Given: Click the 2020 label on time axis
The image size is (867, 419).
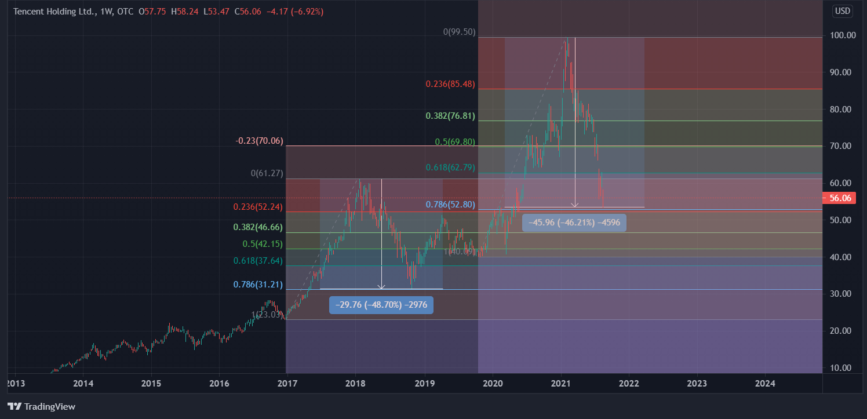Looking at the screenshot, I should click(x=492, y=383).
